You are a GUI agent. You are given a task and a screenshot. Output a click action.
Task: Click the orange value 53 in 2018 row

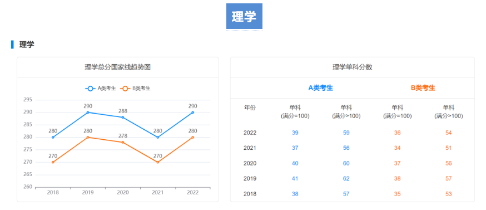click(x=449, y=194)
